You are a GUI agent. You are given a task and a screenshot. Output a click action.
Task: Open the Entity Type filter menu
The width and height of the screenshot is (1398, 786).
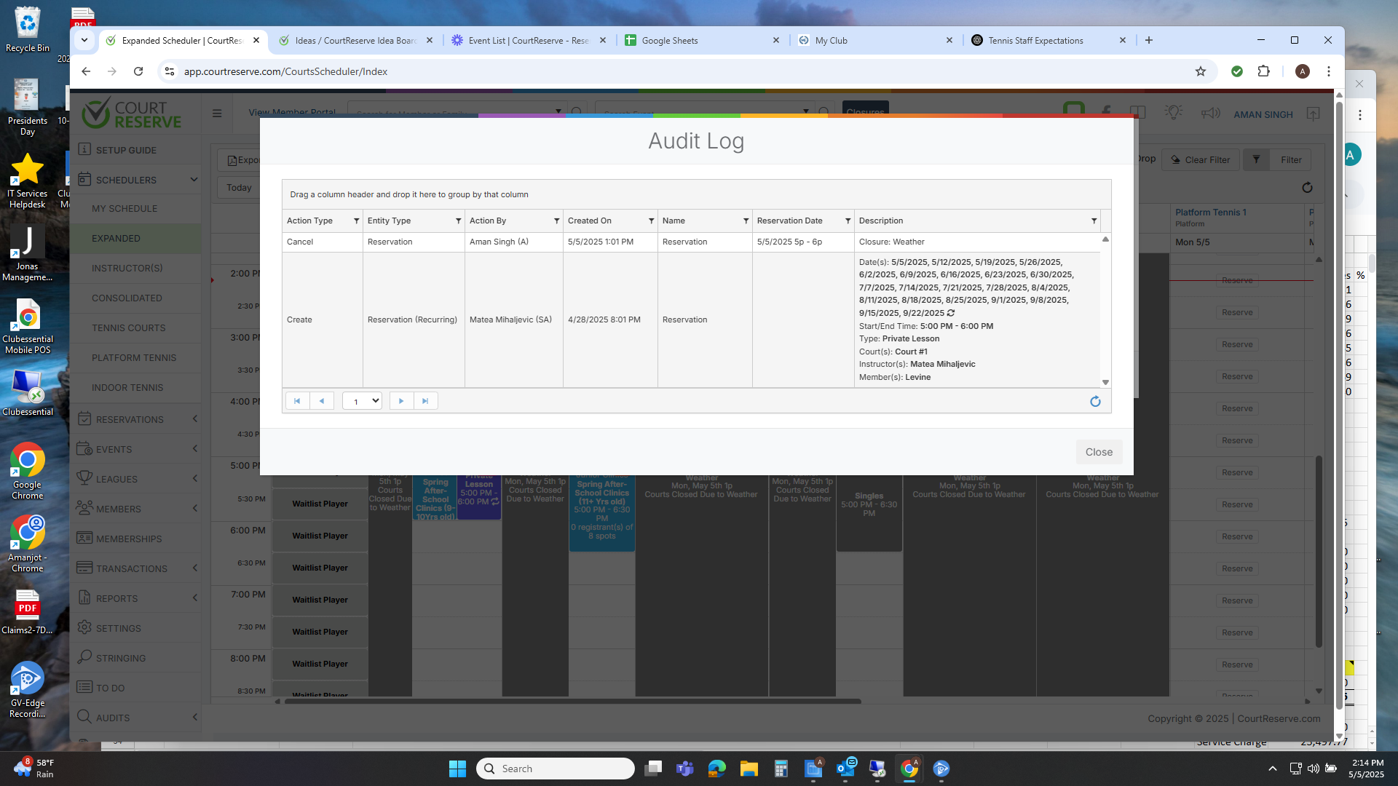coord(458,221)
